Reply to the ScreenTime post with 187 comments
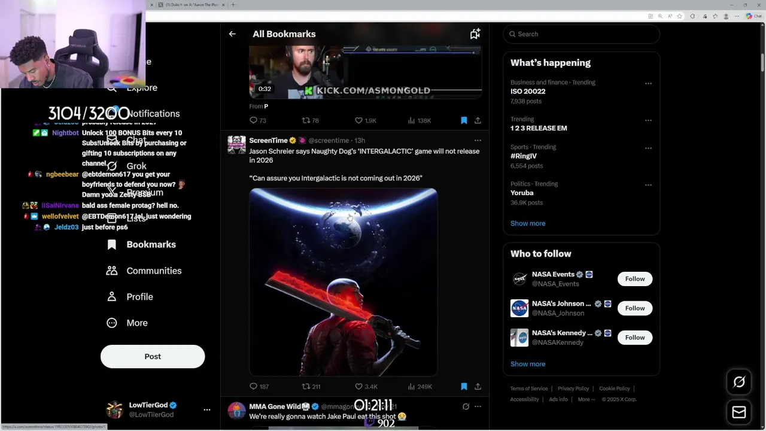The image size is (766, 431). [259, 387]
